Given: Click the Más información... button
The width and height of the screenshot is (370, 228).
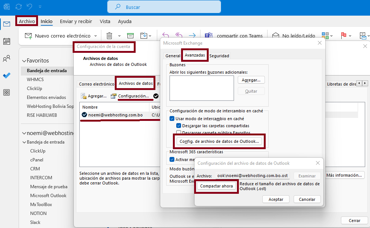Looking at the screenshot, I should point(344,175).
